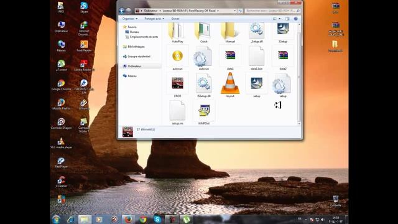Select the FROR game executable
This screenshot has height=224, width=398.
click(x=177, y=85)
